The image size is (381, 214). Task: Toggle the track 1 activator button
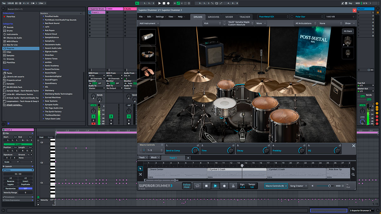(93, 117)
